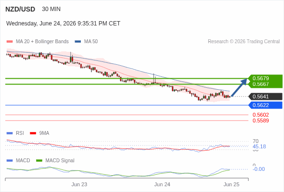Click the date and time line of text
The width and height of the screenshot is (284, 192).
point(63,24)
